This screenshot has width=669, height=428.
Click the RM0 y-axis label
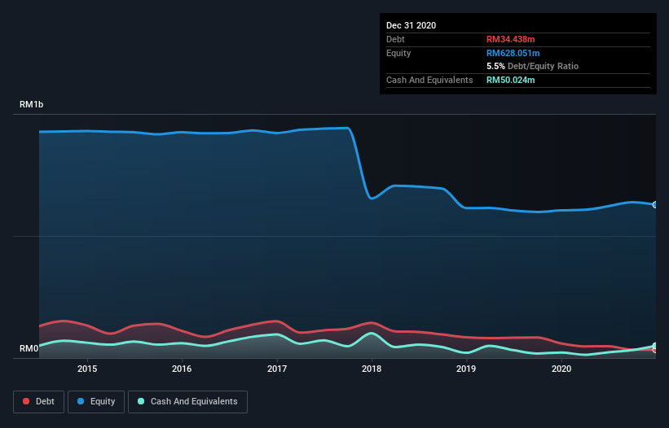point(29,348)
